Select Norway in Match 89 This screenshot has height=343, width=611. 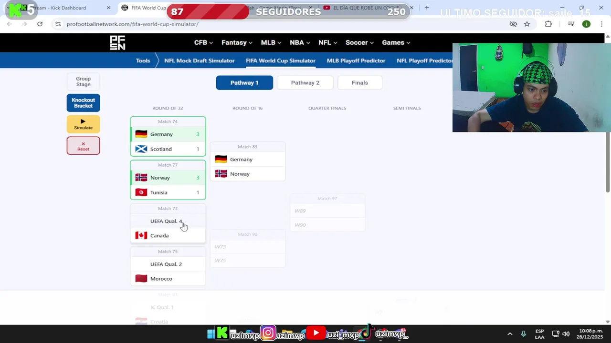click(x=248, y=174)
